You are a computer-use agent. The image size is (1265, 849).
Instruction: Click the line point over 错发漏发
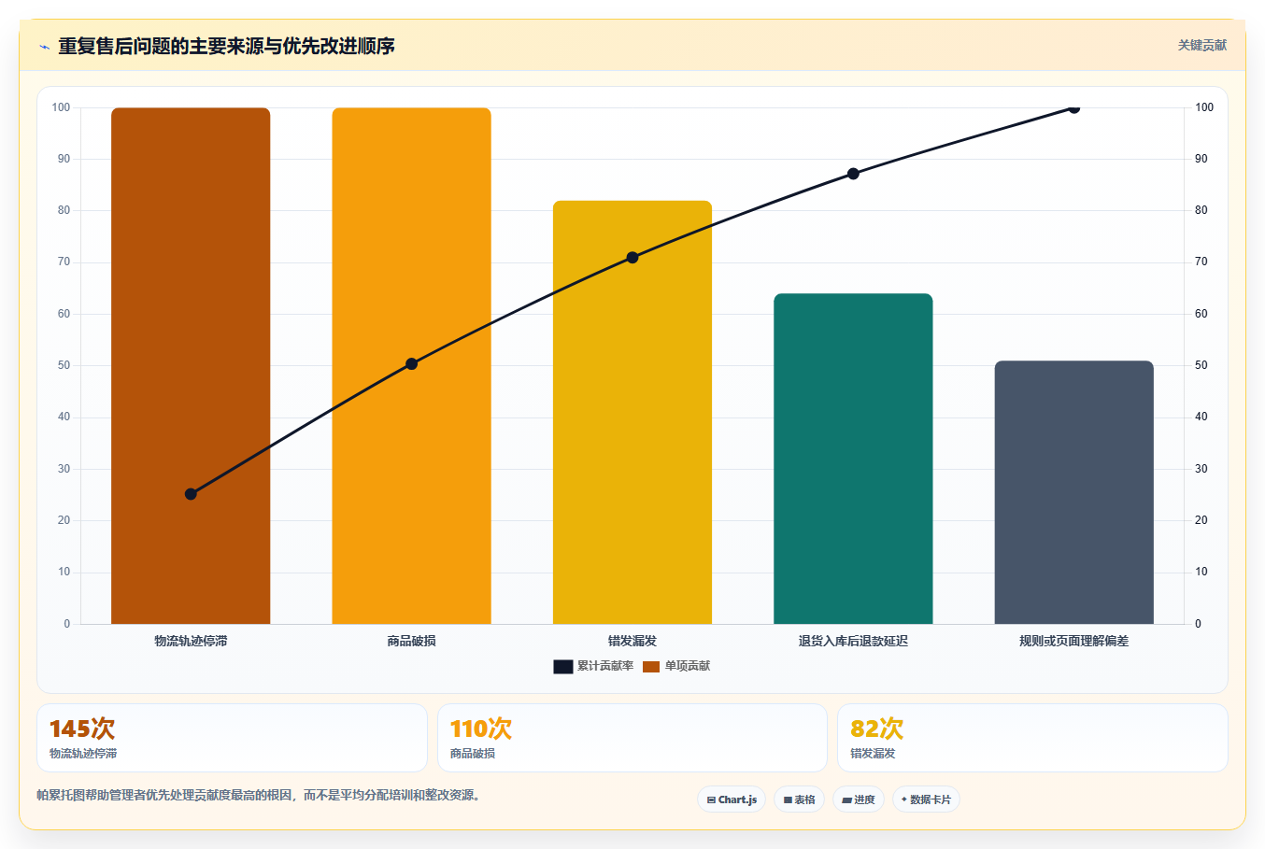tap(632, 258)
